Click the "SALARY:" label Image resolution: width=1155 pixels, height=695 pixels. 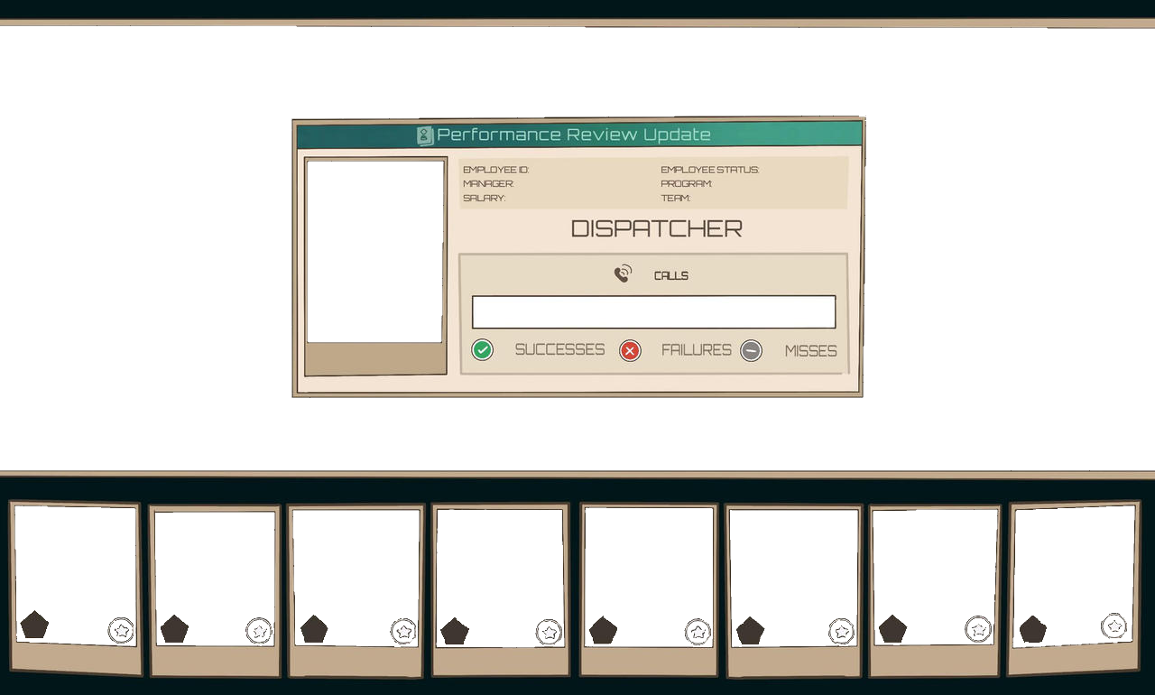[485, 198]
